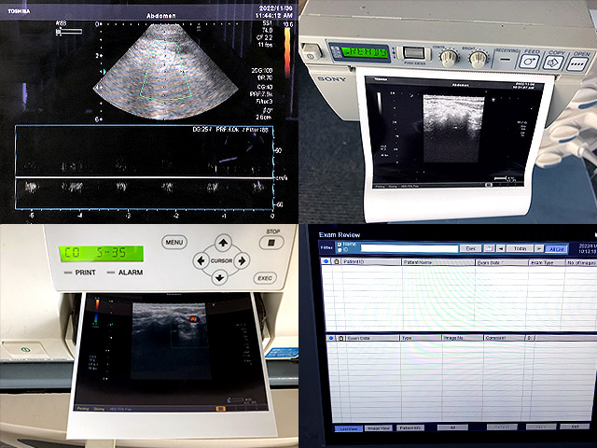Click the Image No. column header

pos(463,338)
